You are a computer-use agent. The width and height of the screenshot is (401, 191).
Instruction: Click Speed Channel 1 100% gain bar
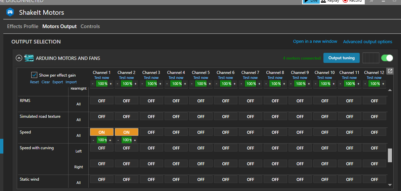[x=102, y=140]
